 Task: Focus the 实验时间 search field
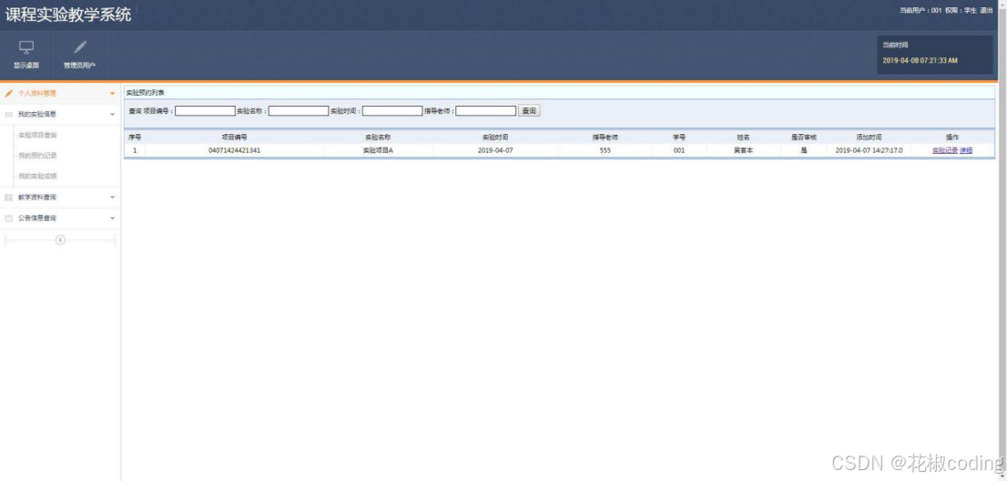pyautogui.click(x=392, y=111)
